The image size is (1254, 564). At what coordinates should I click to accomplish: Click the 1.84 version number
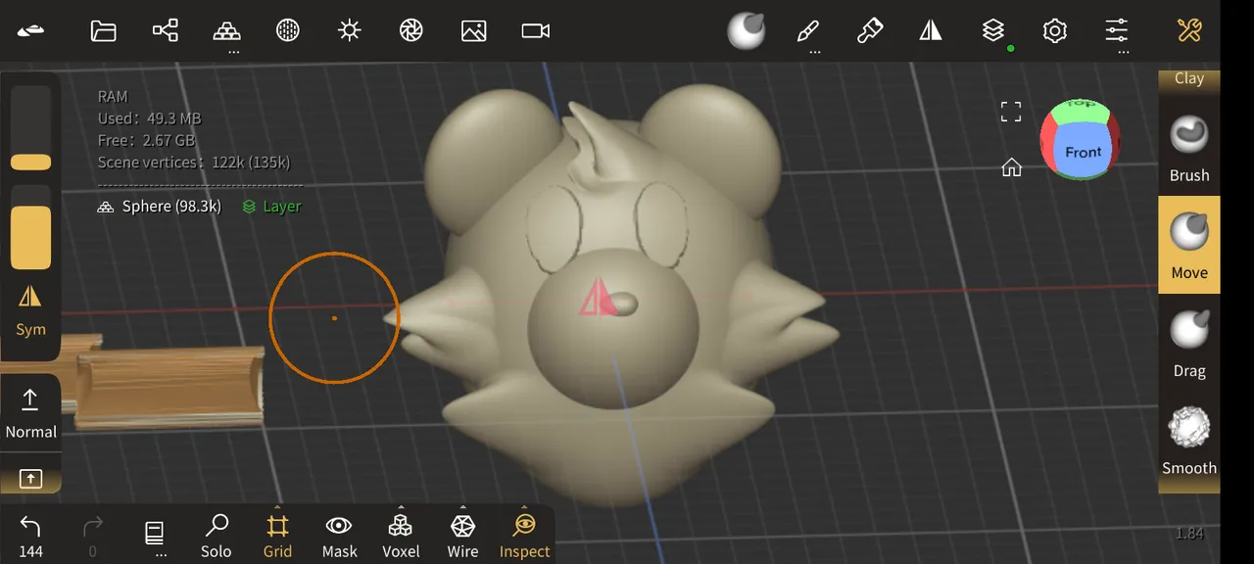point(1189,534)
